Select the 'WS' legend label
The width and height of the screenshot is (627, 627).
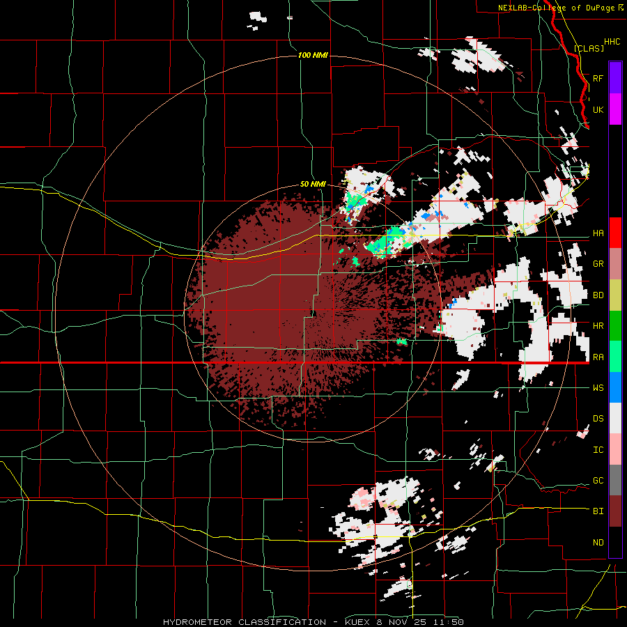[598, 388]
